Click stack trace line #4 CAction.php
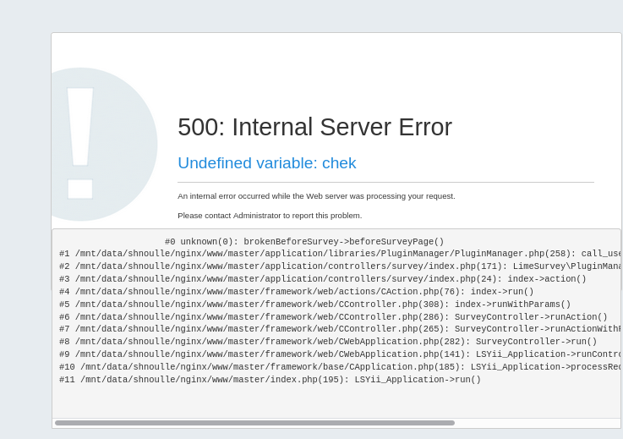 click(x=296, y=292)
